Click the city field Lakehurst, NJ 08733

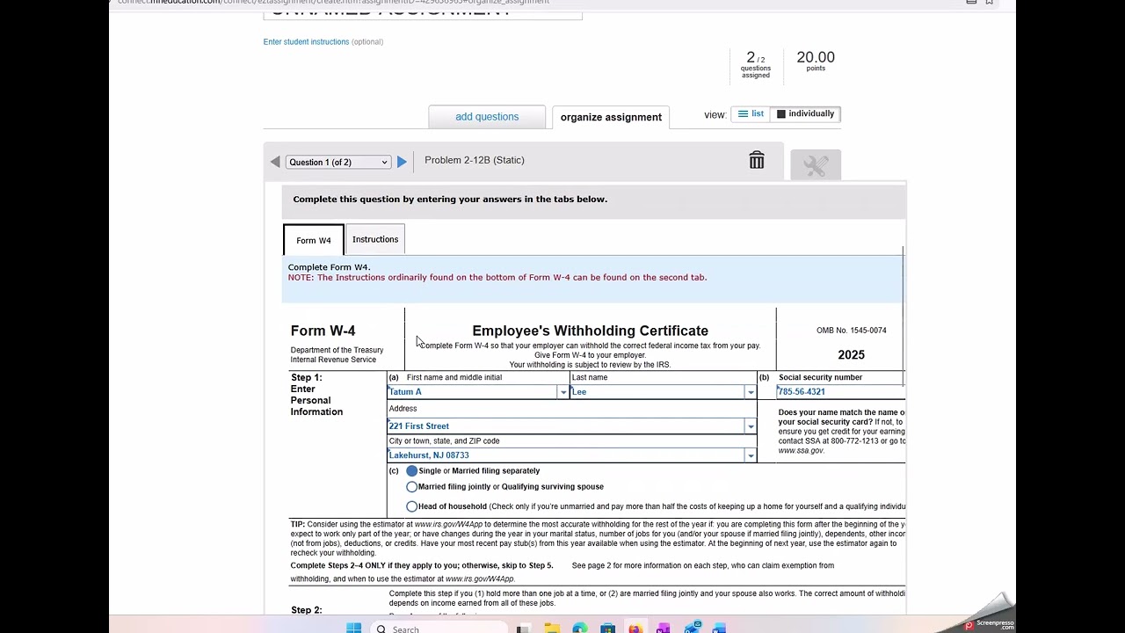coord(566,455)
